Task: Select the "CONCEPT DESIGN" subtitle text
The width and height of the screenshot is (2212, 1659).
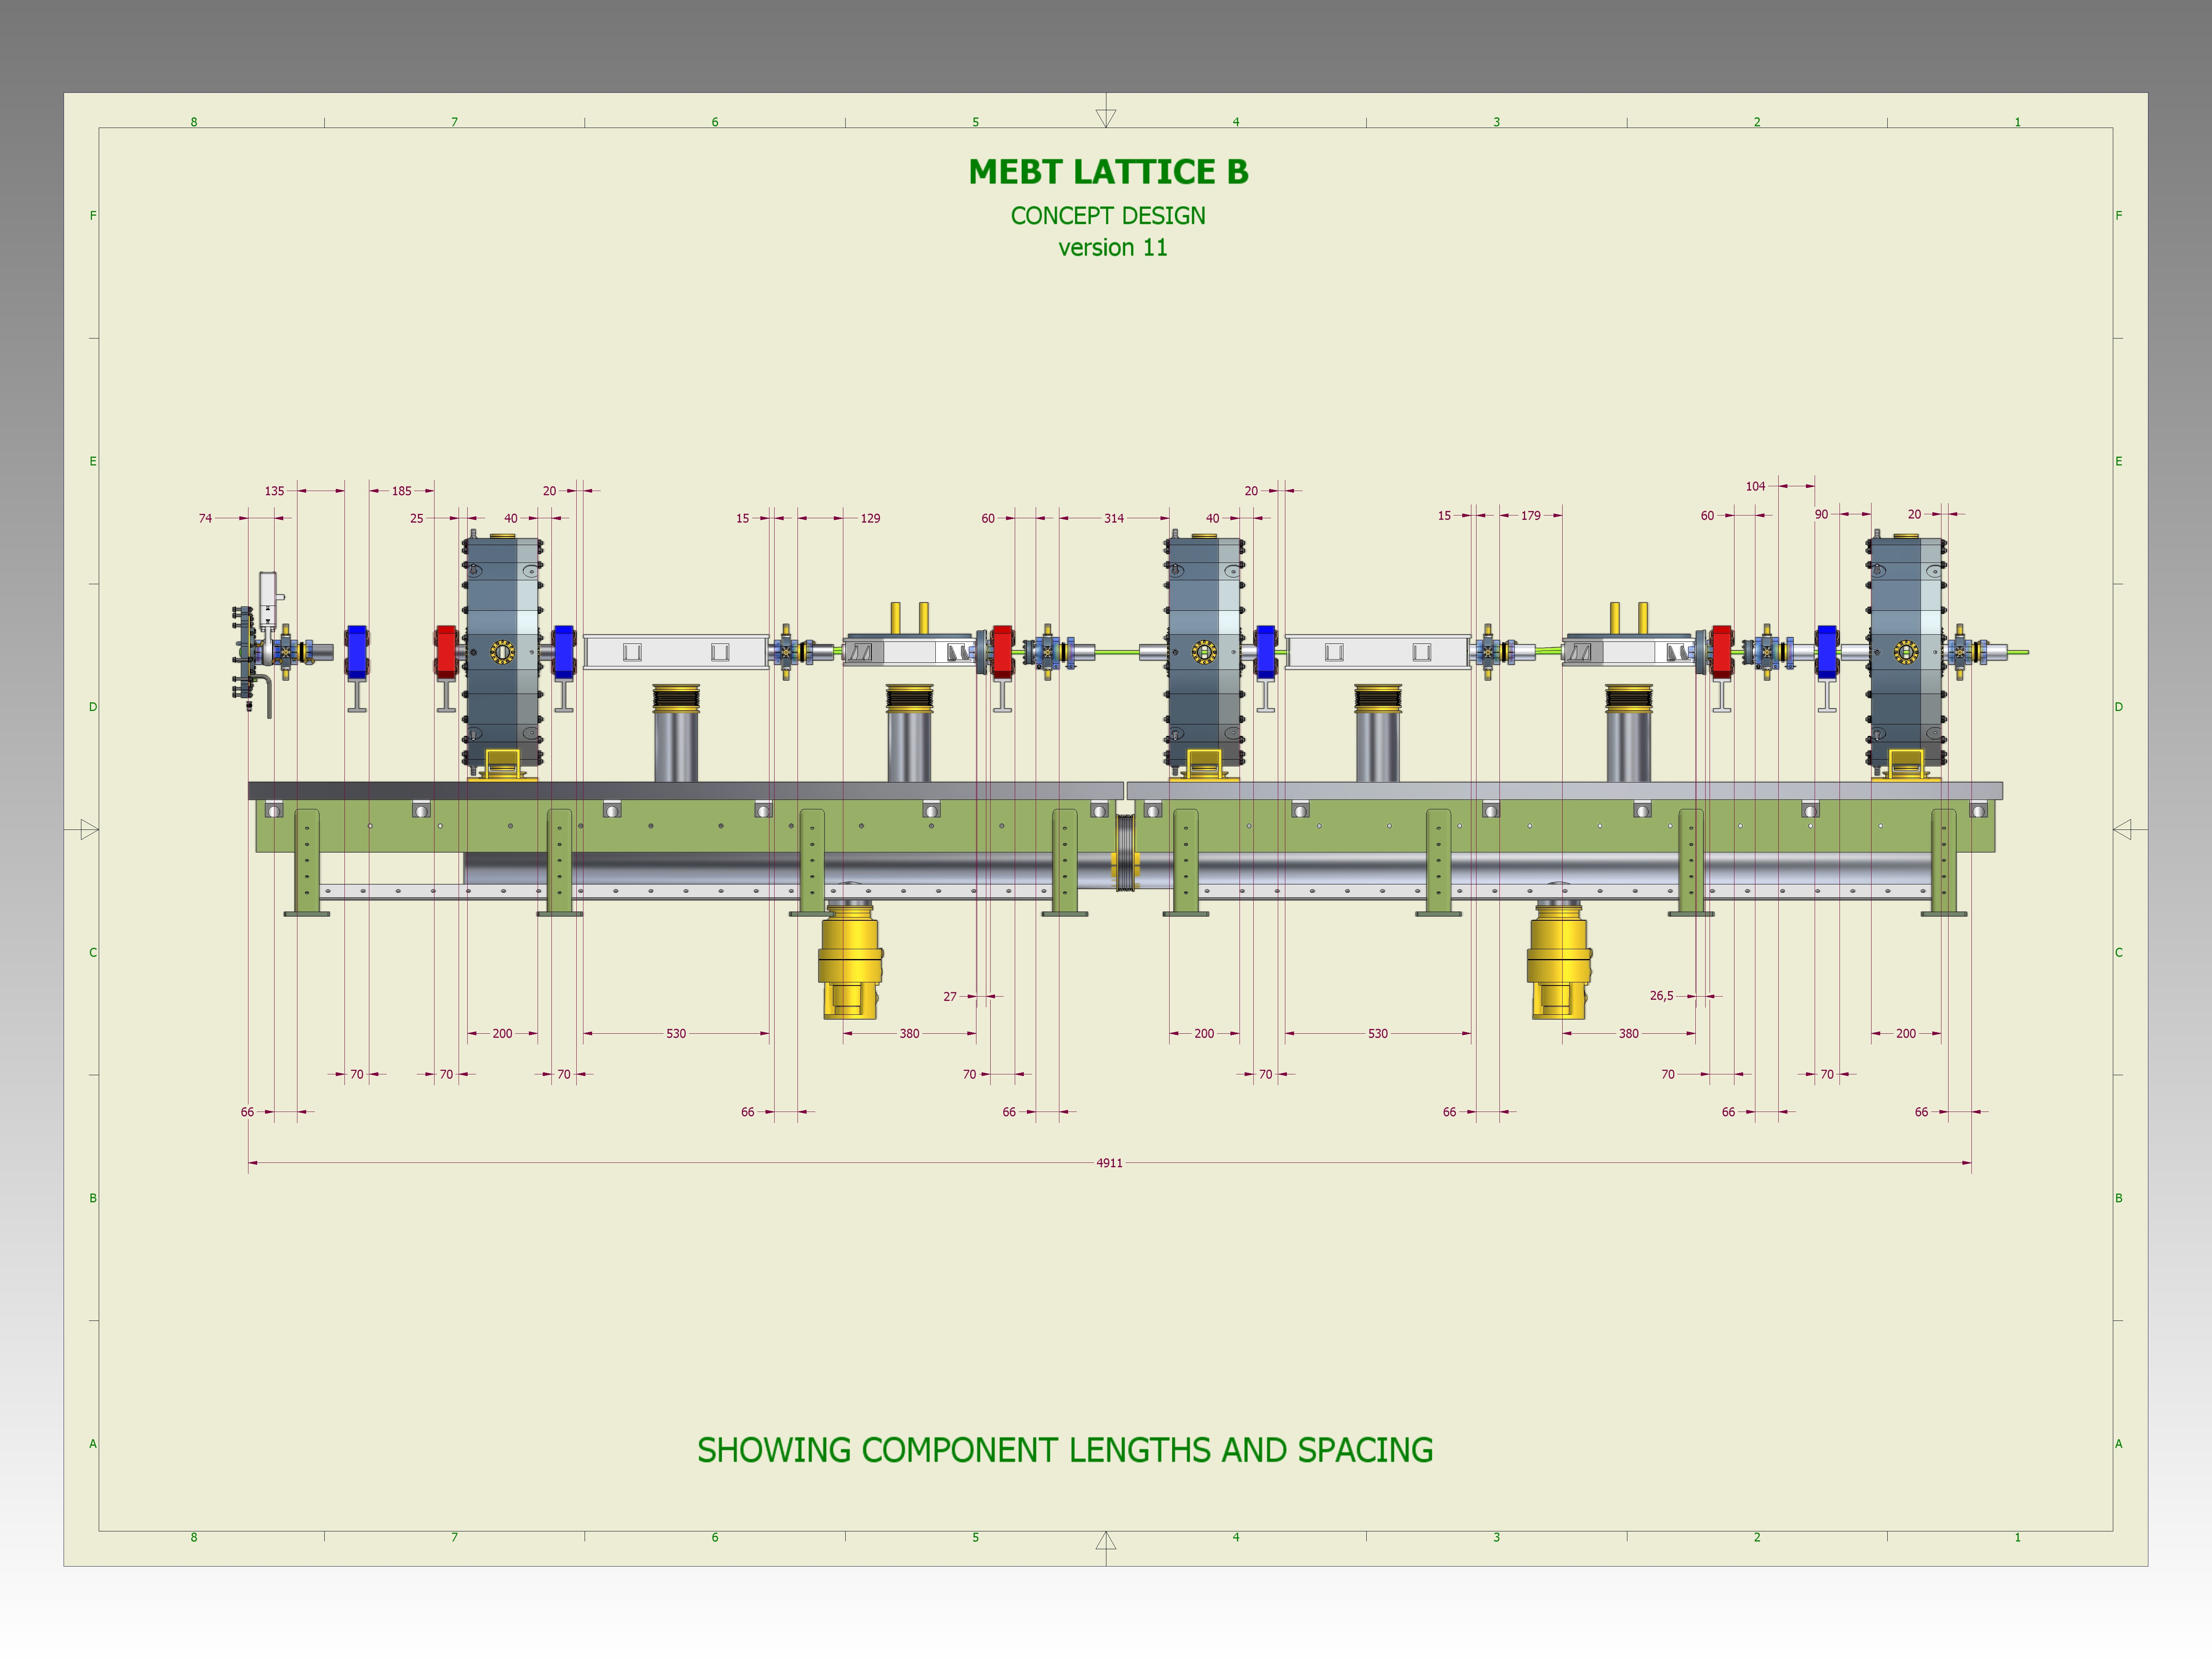Action: pos(1108,216)
